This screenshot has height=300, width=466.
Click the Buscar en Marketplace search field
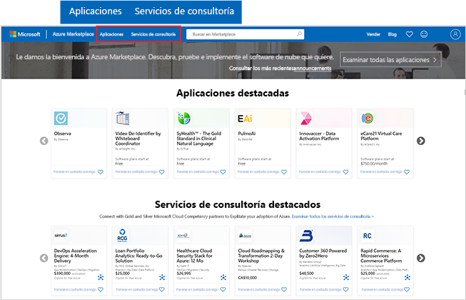point(245,34)
